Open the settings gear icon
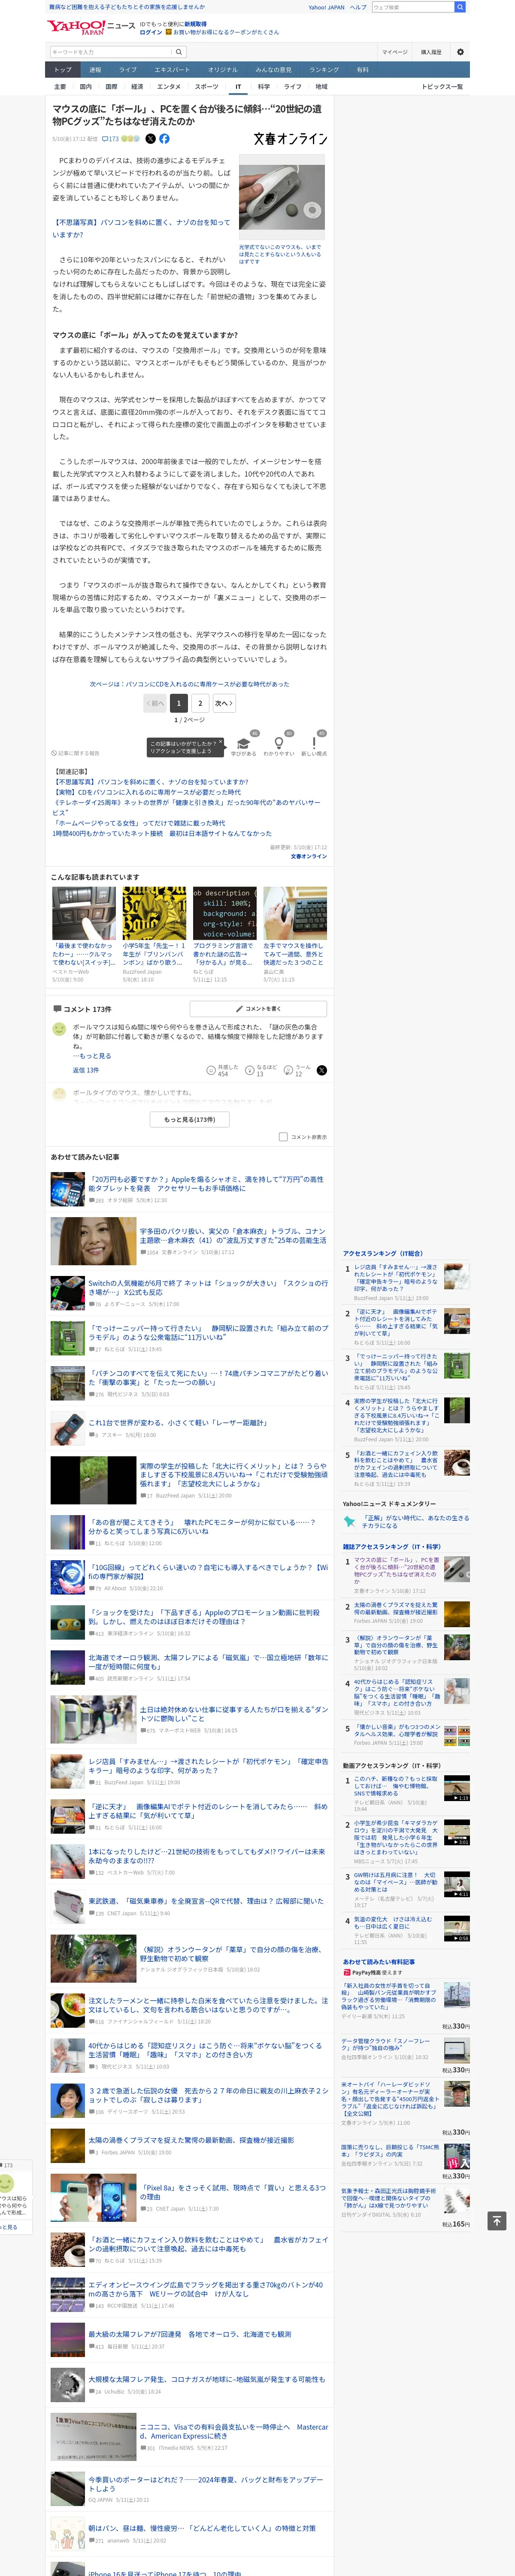Viewport: 515px width, 2576px height. pos(460,52)
